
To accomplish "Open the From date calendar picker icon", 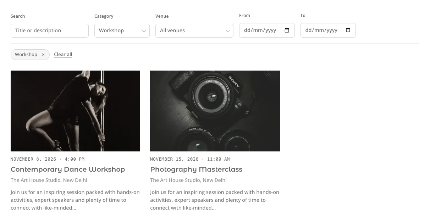I will [287, 30].
